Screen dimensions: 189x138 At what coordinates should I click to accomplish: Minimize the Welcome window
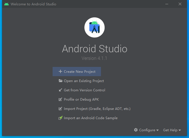(167, 4)
